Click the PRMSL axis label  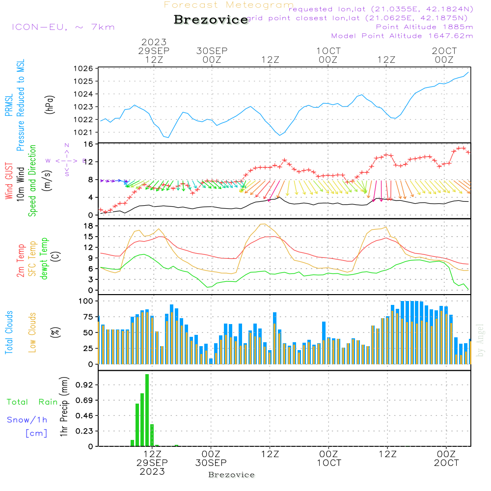9,105
